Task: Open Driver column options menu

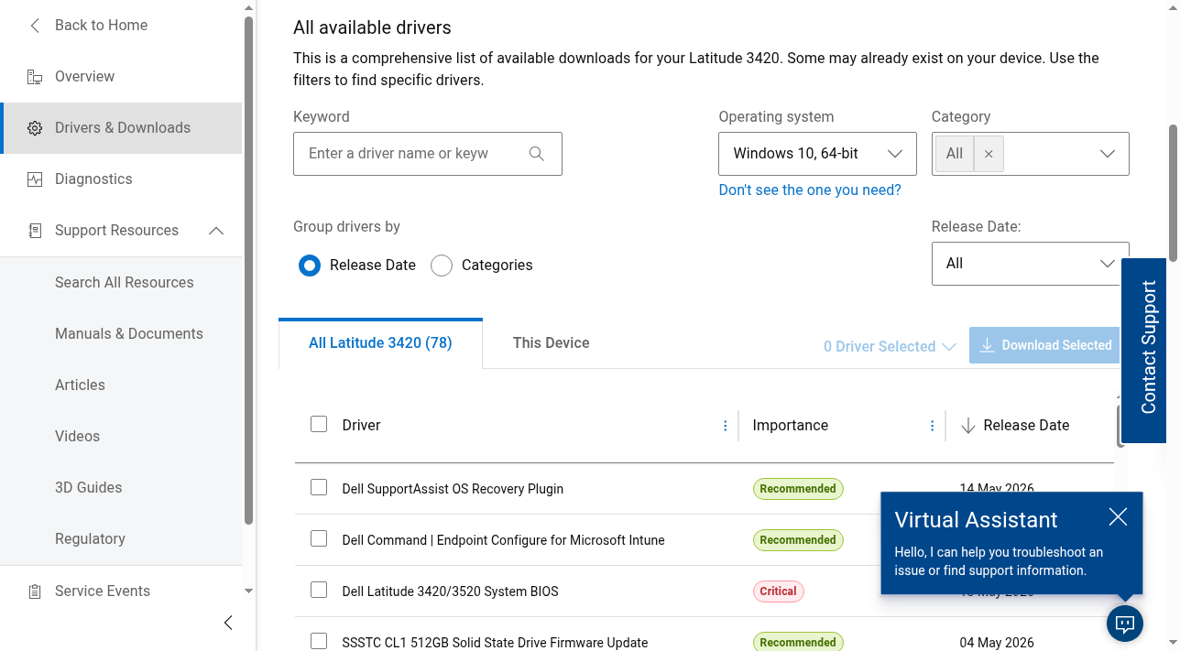Action: pos(726,426)
